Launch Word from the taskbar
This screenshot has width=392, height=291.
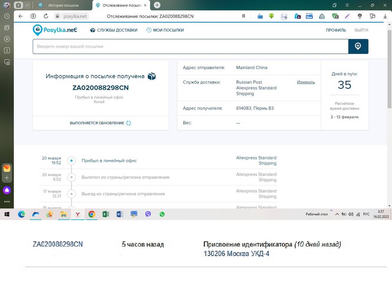click(120, 214)
